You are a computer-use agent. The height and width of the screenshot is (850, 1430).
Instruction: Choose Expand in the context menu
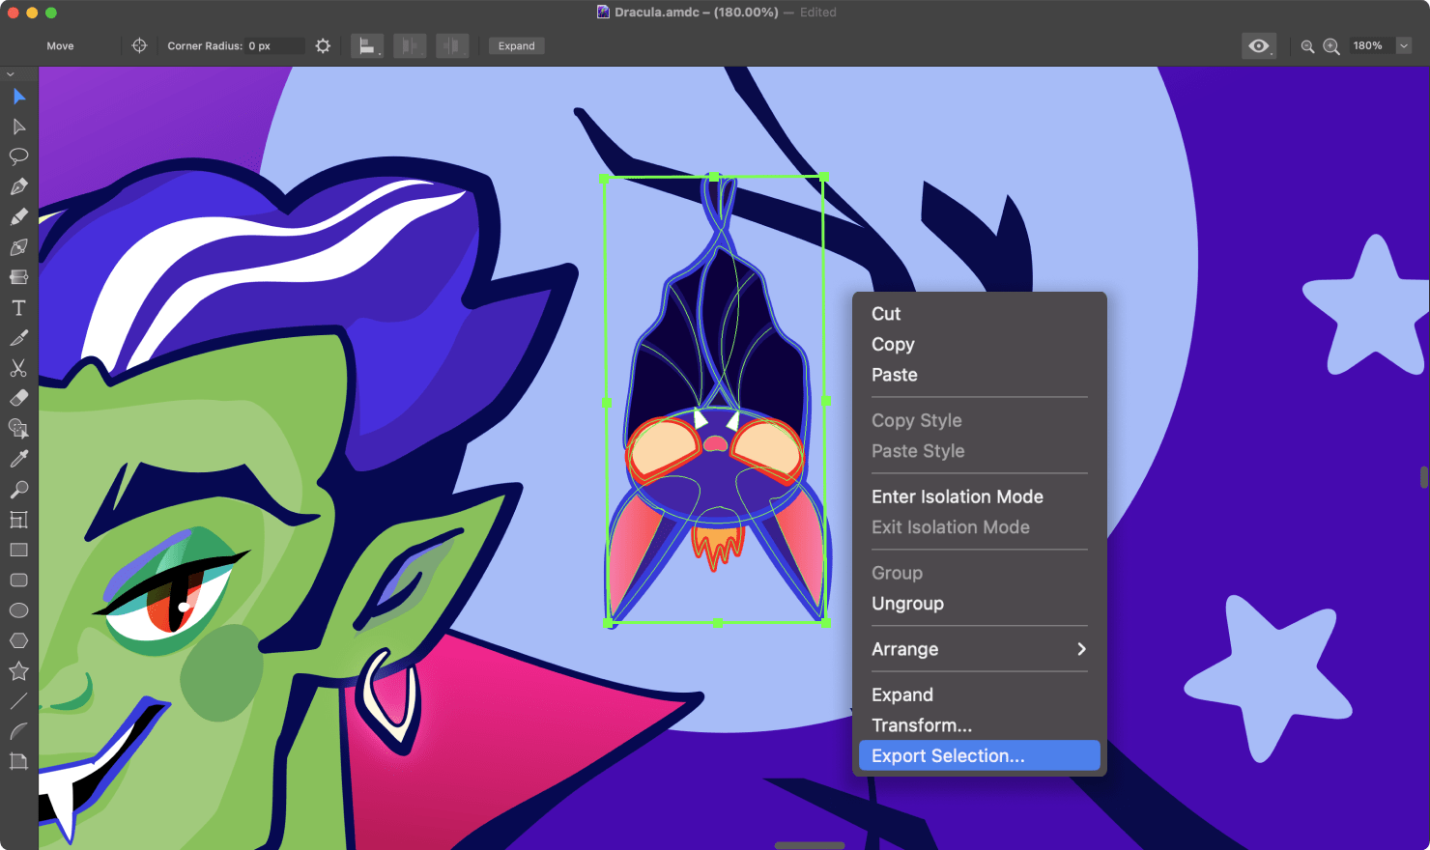click(979, 694)
